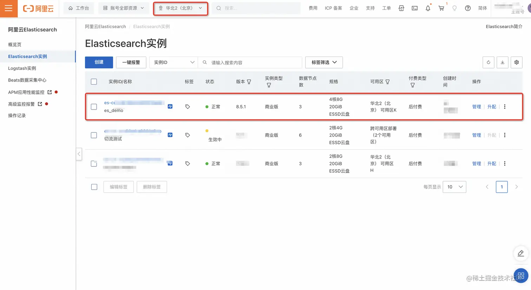The height and width of the screenshot is (290, 531).
Task: Open the page size dropdown showing 10
Action: pos(454,187)
